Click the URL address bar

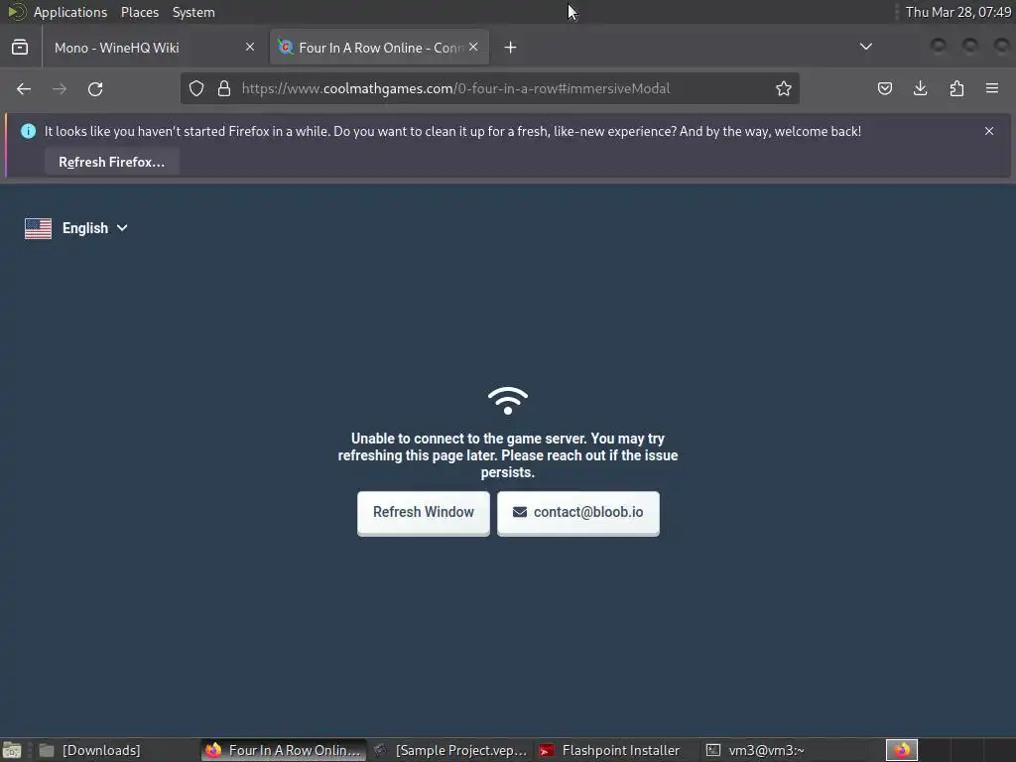coord(489,88)
